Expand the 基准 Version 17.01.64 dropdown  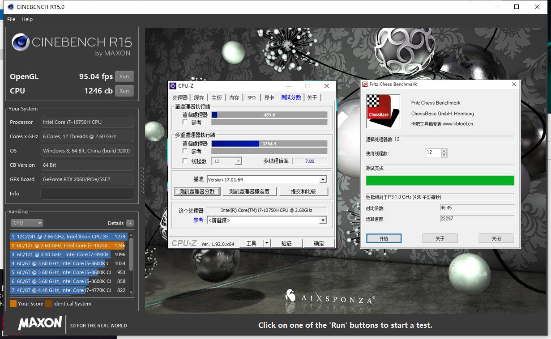click(x=323, y=179)
